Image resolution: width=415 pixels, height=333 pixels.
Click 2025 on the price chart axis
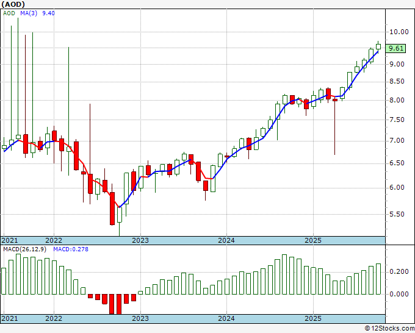coord(313,240)
